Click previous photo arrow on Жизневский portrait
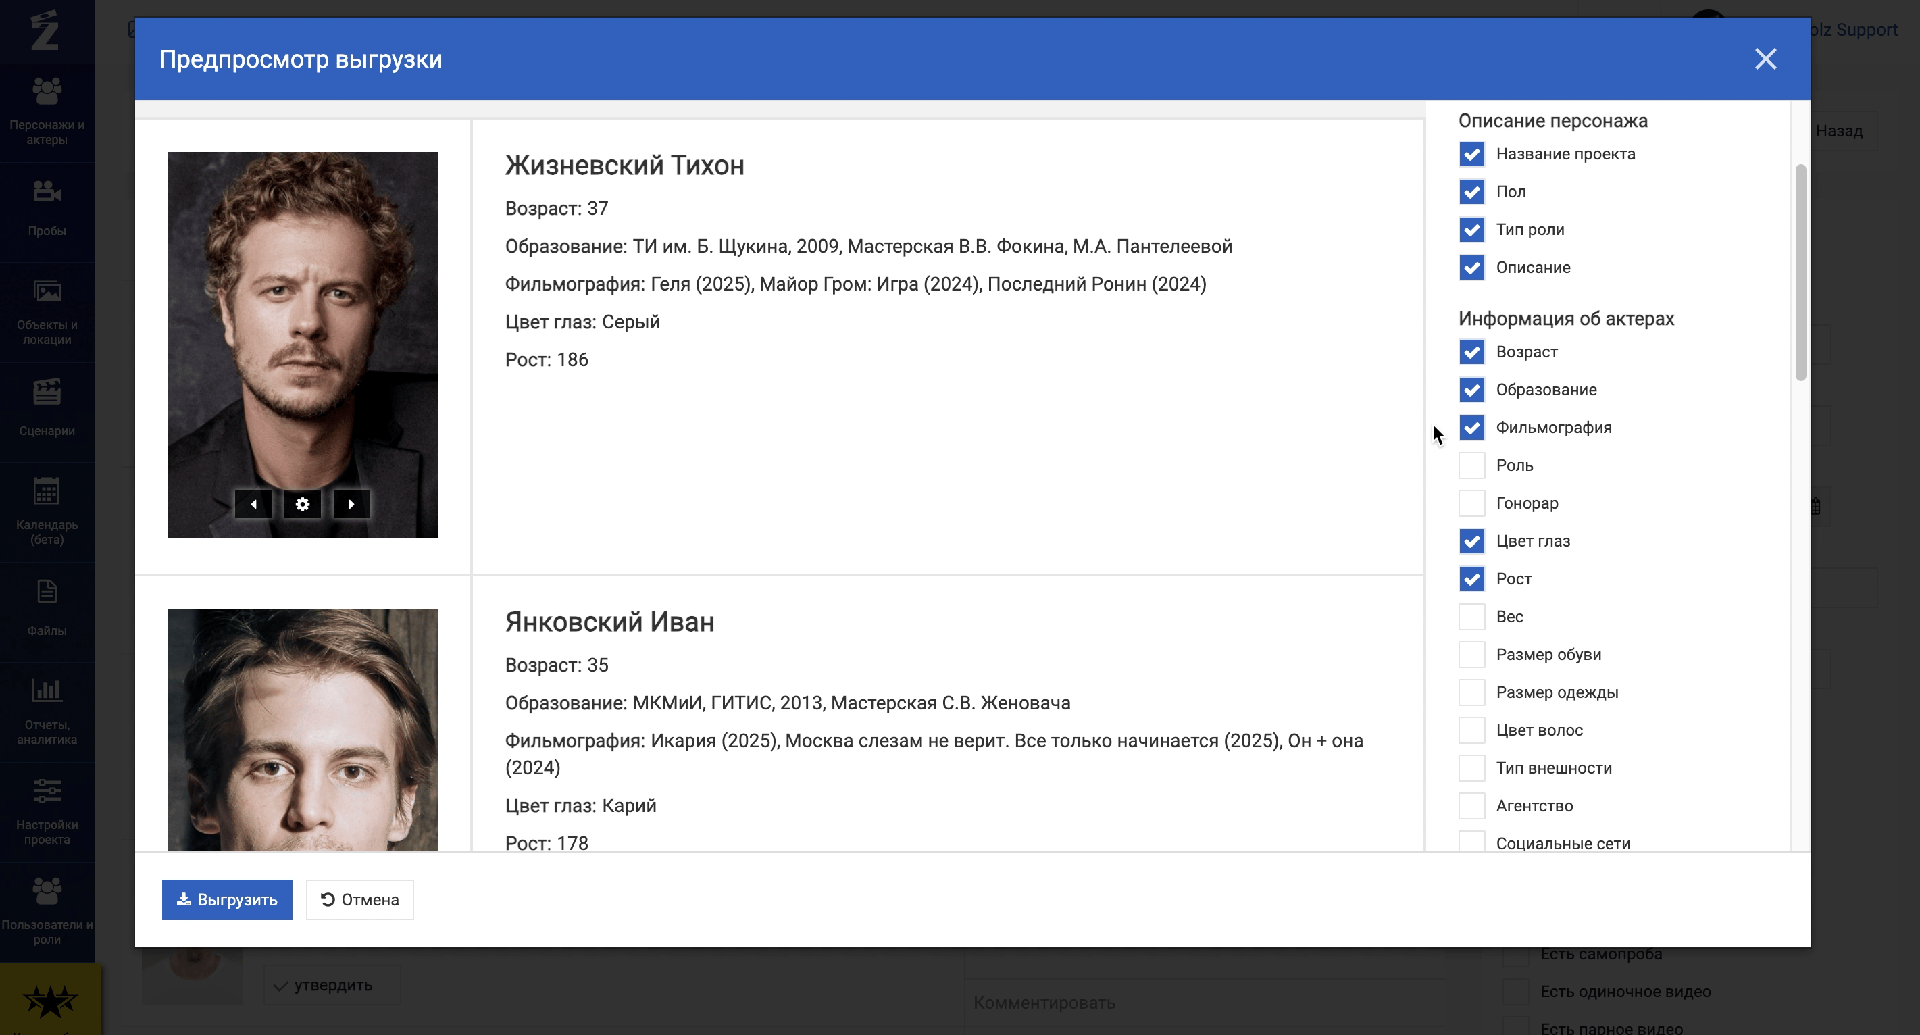This screenshot has height=1035, width=1920. point(253,505)
